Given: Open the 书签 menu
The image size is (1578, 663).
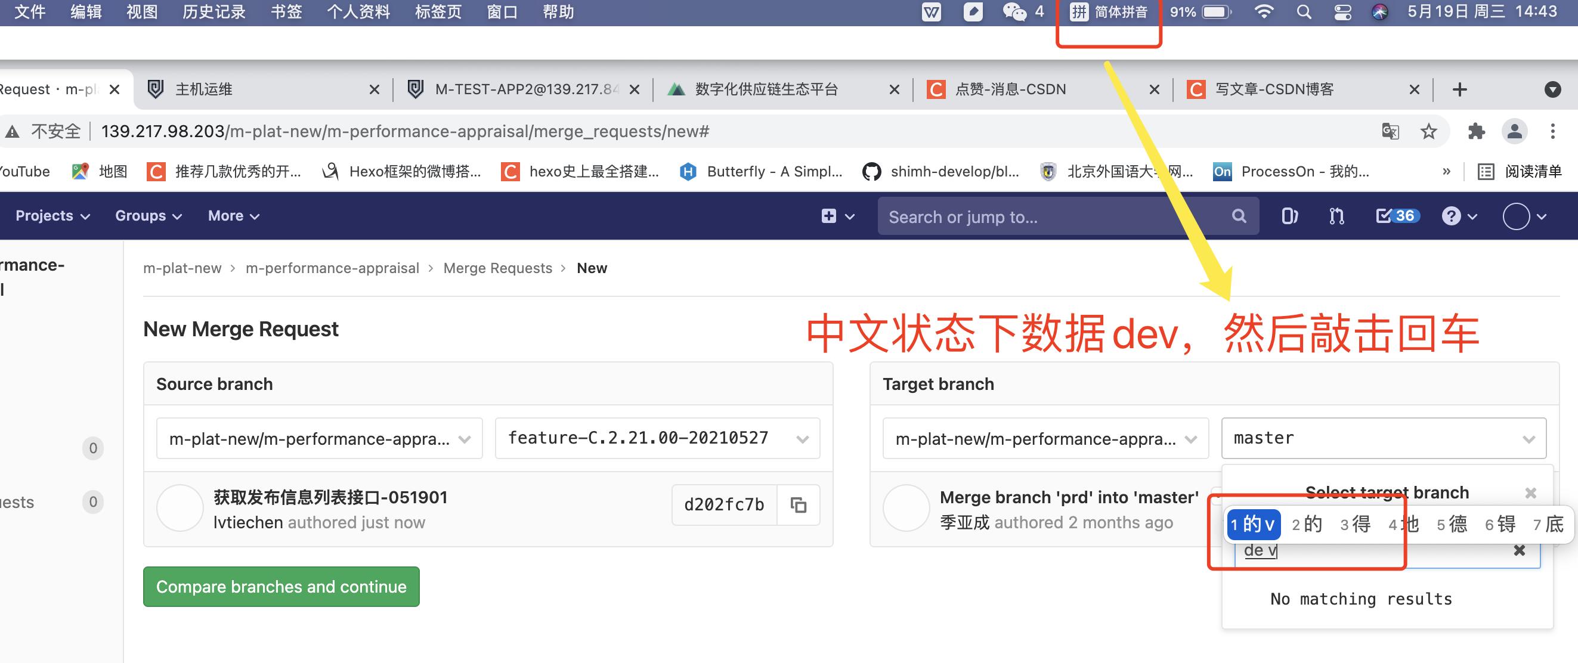Looking at the screenshot, I should pos(286,13).
